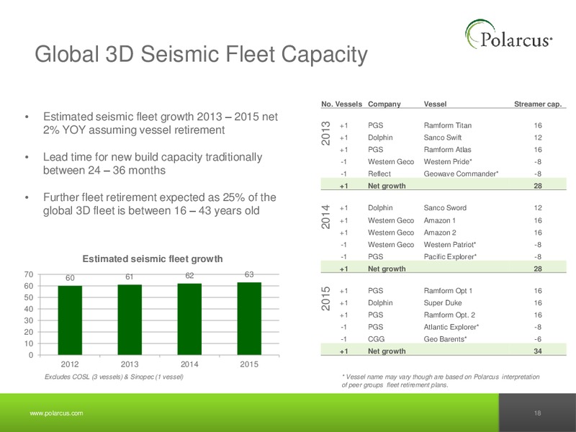Click the 'Streamer cap.' column header
576x432 pixels.
point(538,104)
